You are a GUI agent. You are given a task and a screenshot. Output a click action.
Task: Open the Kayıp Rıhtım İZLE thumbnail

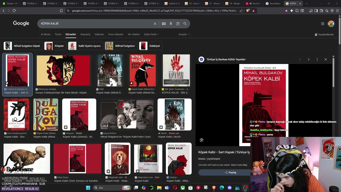point(127,115)
